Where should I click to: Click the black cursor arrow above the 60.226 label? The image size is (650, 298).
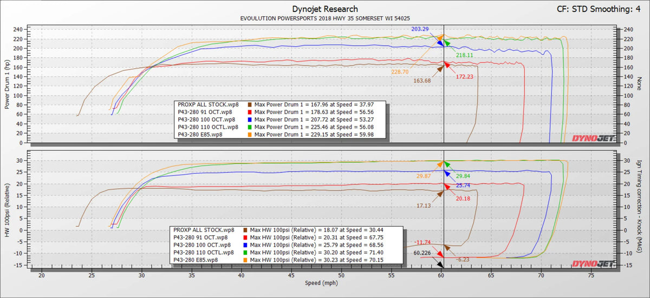coord(441,264)
